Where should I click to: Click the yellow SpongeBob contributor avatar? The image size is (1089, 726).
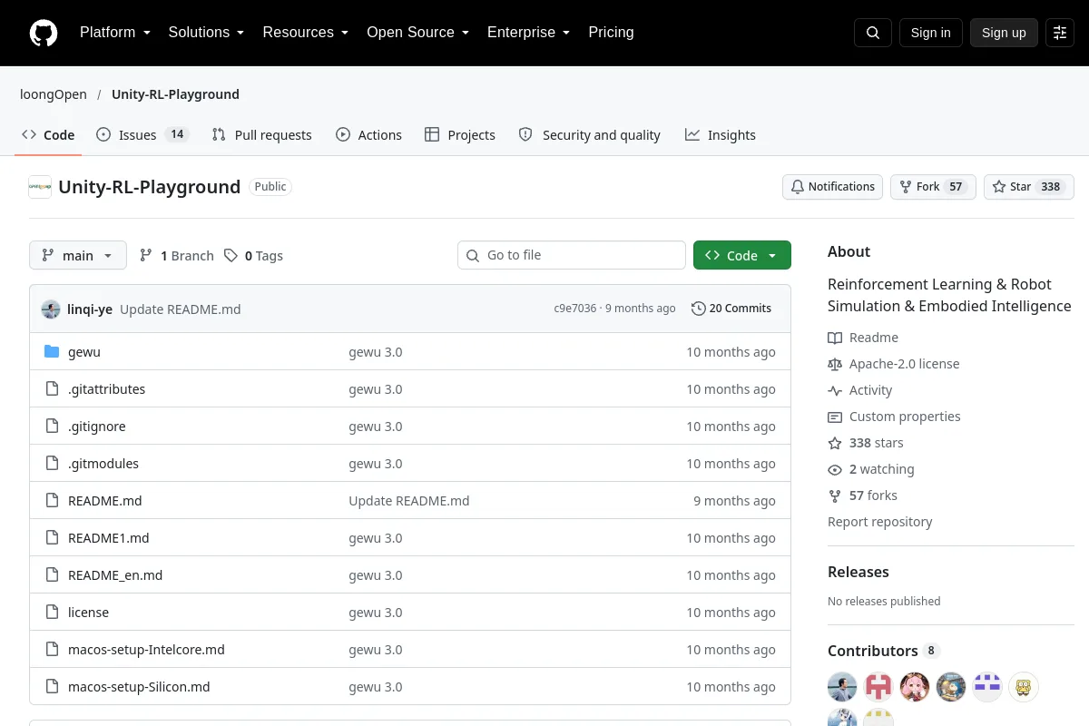[1024, 687]
